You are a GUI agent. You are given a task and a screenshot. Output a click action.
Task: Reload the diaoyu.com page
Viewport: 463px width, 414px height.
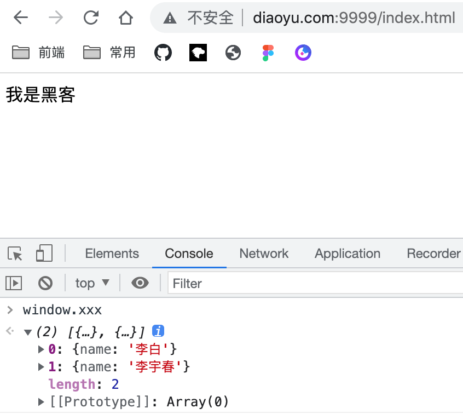pyautogui.click(x=91, y=18)
